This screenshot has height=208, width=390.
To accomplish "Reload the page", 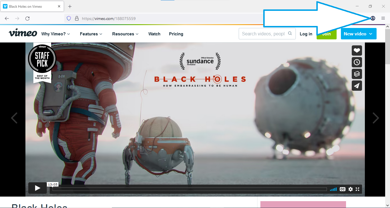I will (27, 18).
